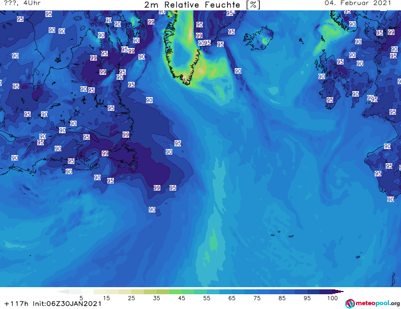Select the title "2m Relative Feuchte [%]"
This screenshot has width=401, height=309.
202,5
